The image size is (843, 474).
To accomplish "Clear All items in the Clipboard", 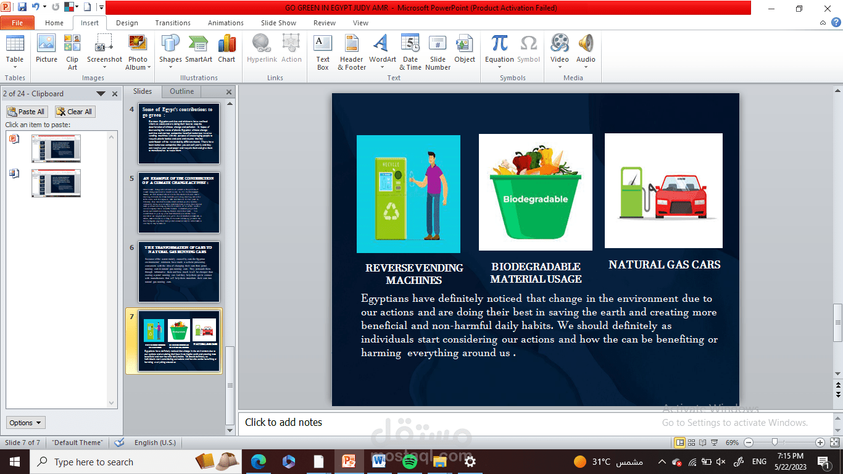I will [74, 111].
